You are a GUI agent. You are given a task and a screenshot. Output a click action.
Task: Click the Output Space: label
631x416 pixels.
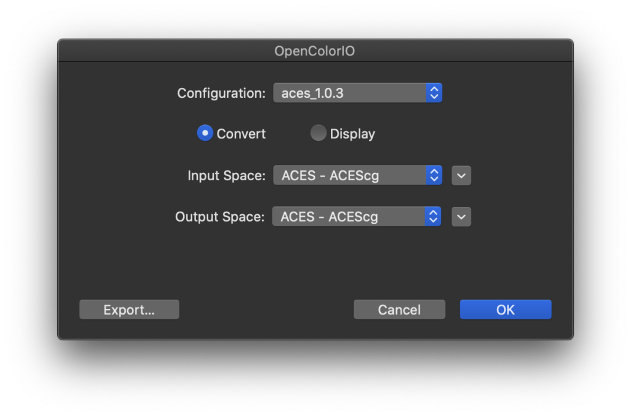point(220,217)
